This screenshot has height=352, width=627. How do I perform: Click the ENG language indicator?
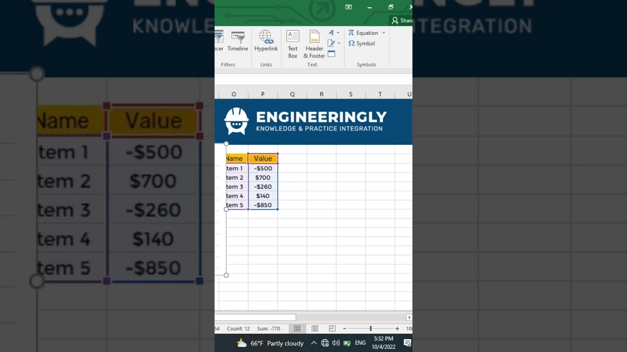pos(361,343)
